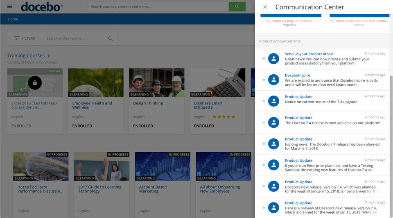Click unread dot beside 'planned for March 6-7' update
This screenshot has height=218, width=393.
(x=263, y=144)
